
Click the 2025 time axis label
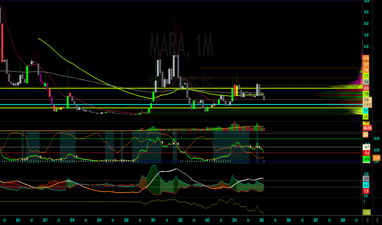(261, 220)
